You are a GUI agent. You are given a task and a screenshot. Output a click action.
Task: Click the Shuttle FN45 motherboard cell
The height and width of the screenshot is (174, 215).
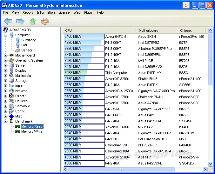tap(148, 79)
